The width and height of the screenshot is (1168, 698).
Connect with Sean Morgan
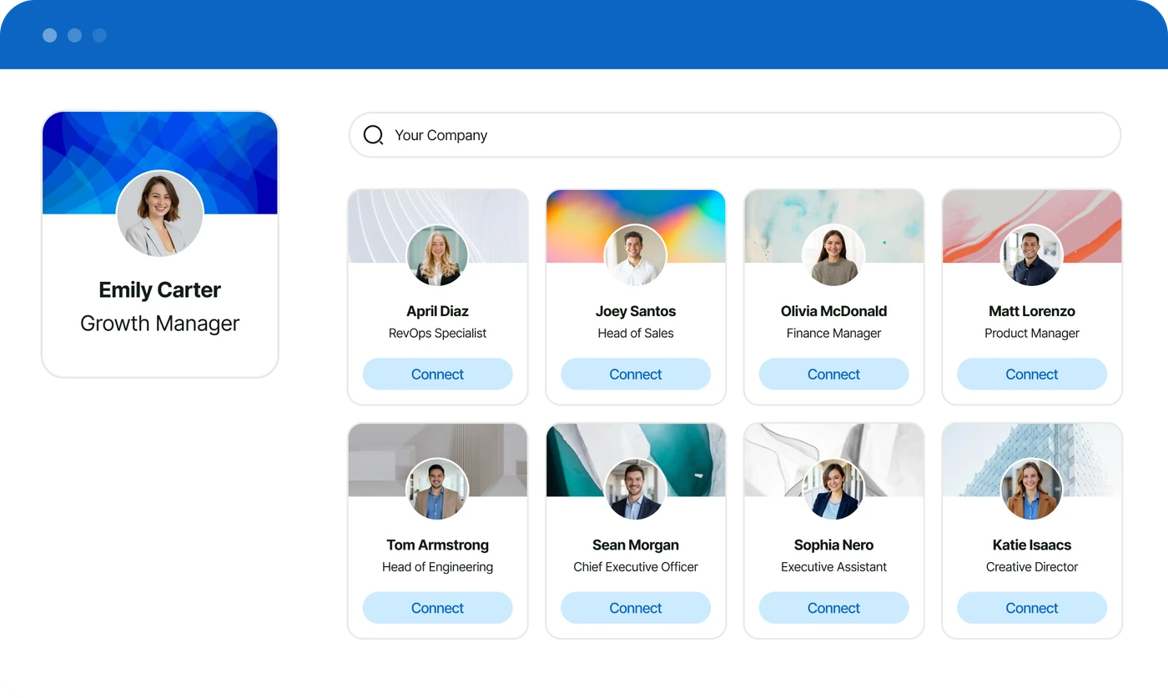point(636,608)
